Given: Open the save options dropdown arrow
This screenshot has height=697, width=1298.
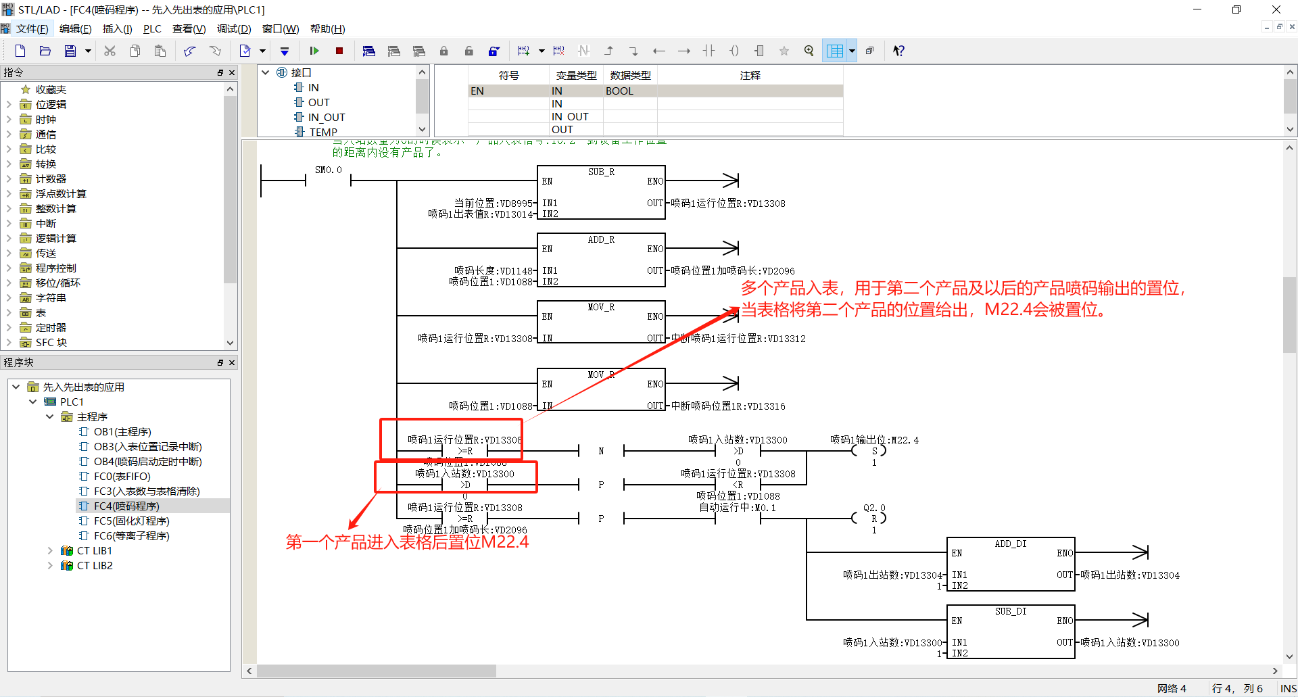Looking at the screenshot, I should pos(88,51).
